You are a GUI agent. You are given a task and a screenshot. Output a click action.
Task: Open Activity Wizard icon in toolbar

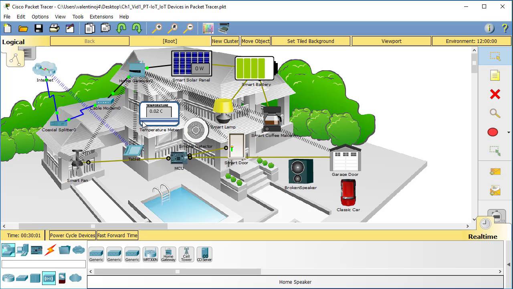coord(70,28)
